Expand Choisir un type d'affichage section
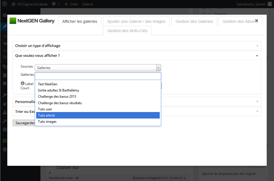274x181 pixels. 137,46
